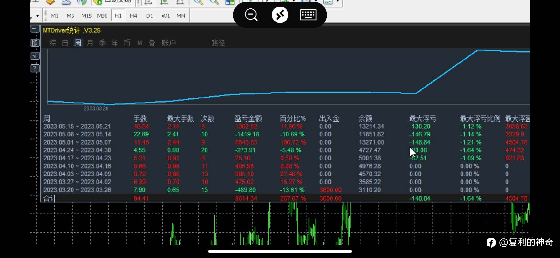
Task: Click the 次数 column header
Action: (x=207, y=118)
